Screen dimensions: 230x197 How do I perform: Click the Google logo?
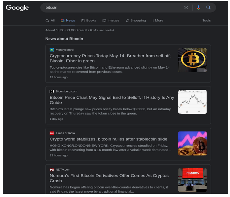click(x=17, y=8)
